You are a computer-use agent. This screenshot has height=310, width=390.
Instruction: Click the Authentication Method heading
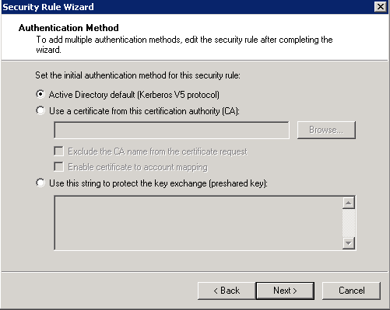69,28
